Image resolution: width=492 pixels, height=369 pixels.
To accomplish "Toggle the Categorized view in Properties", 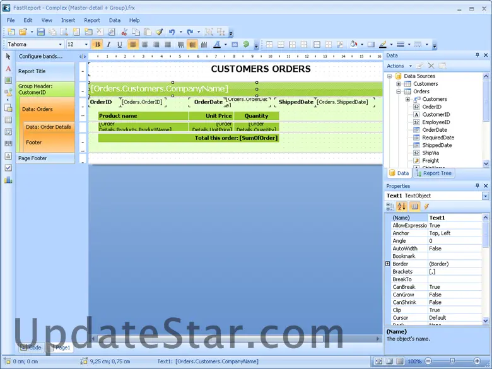I will click(390, 206).
